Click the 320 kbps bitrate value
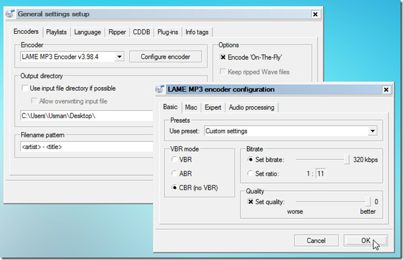 [365, 159]
